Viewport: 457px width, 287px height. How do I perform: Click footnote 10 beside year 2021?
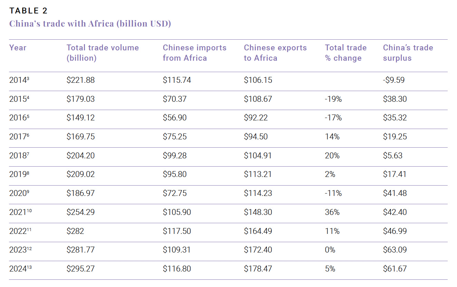pos(29,210)
